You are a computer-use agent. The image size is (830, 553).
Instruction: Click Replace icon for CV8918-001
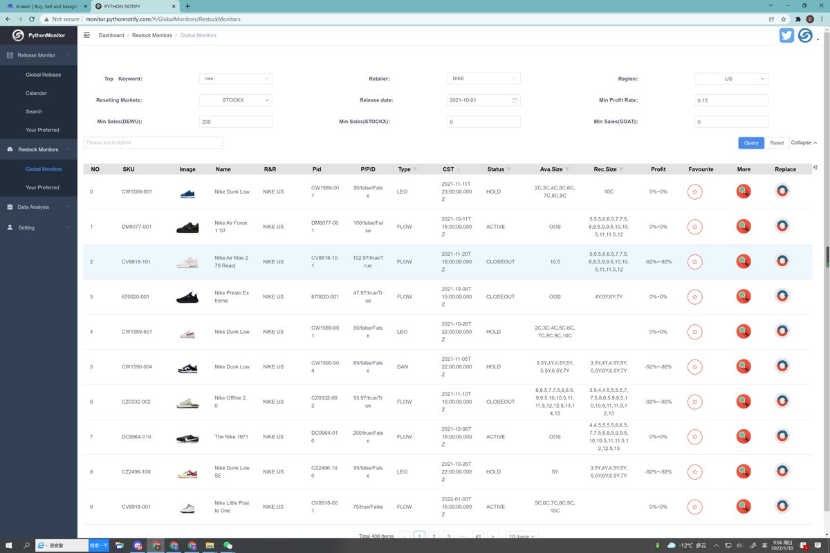[782, 507]
